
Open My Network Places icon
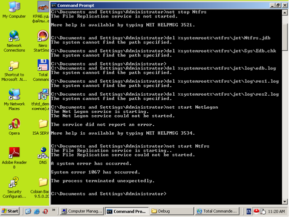[x=14, y=100]
